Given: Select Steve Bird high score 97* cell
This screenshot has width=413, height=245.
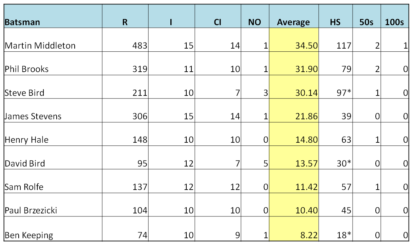Looking at the screenshot, I should [x=335, y=87].
